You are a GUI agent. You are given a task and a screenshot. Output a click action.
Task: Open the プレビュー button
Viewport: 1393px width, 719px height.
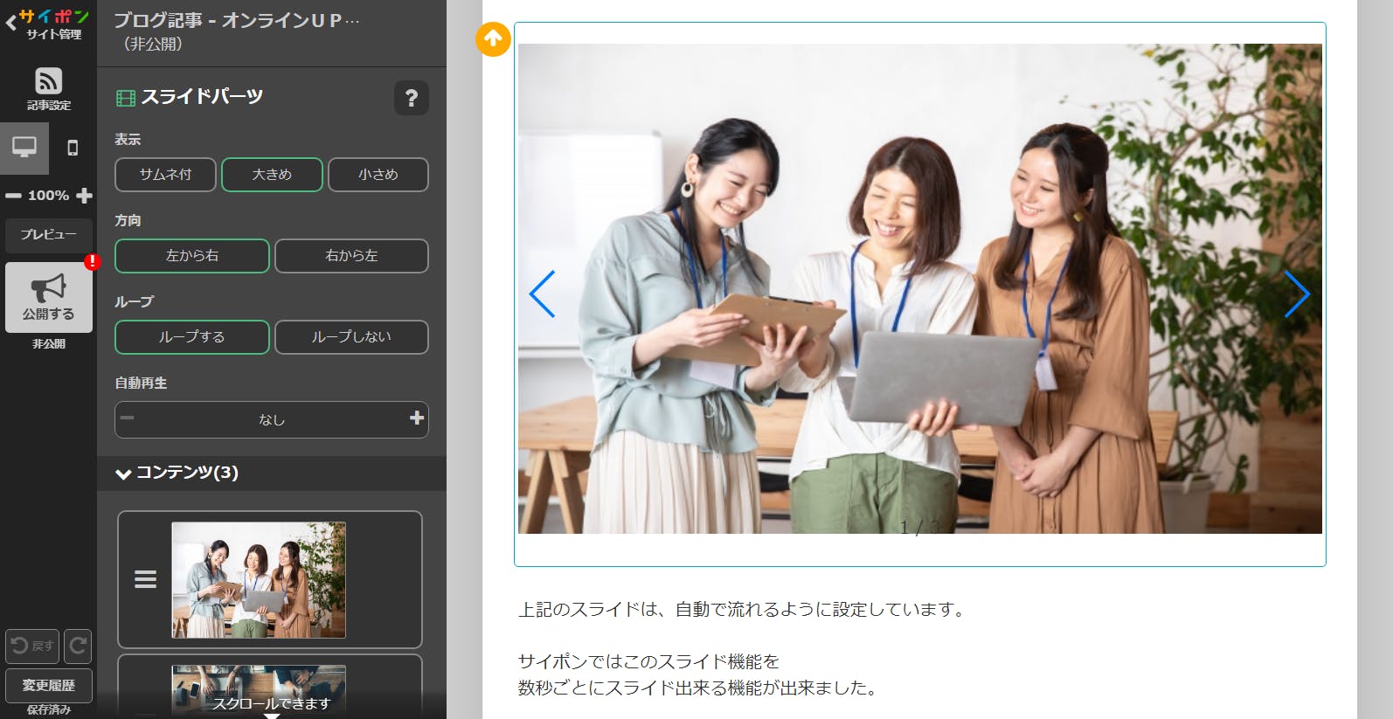coord(48,234)
